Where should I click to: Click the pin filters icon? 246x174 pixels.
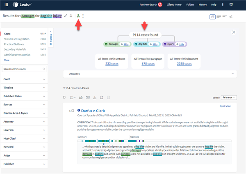tap(230, 17)
